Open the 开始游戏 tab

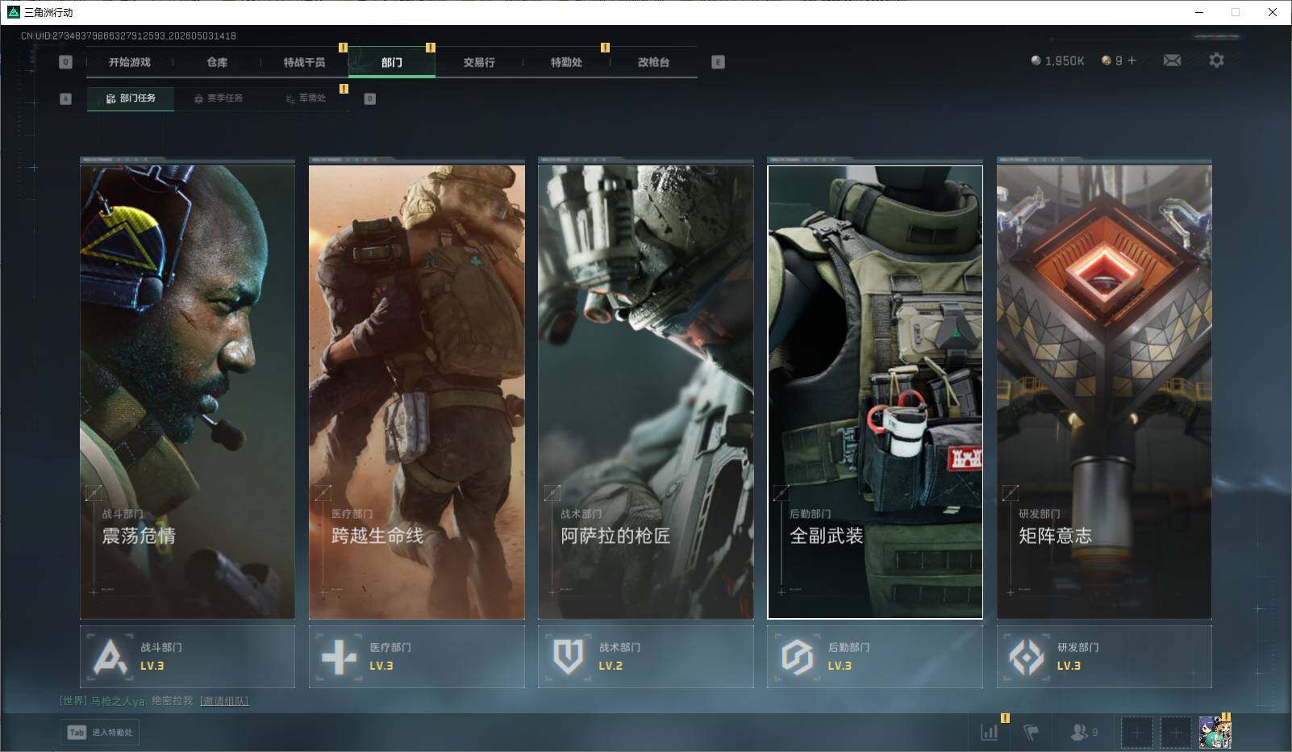pos(130,62)
